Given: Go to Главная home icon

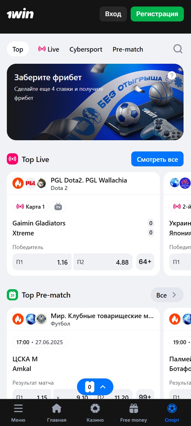Looking at the screenshot, I should (57, 408).
